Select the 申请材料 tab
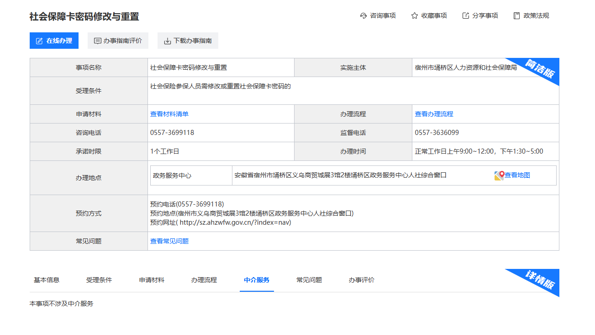Screen dimensions: 595x335 (152, 280)
